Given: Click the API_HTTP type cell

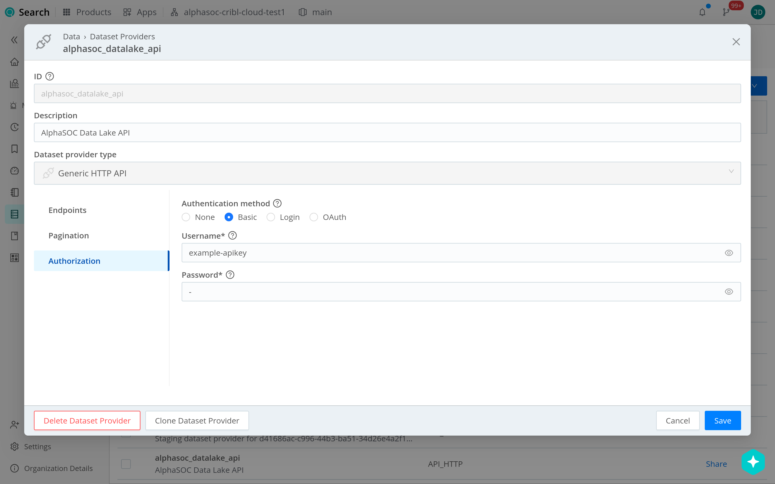Looking at the screenshot, I should [445, 464].
